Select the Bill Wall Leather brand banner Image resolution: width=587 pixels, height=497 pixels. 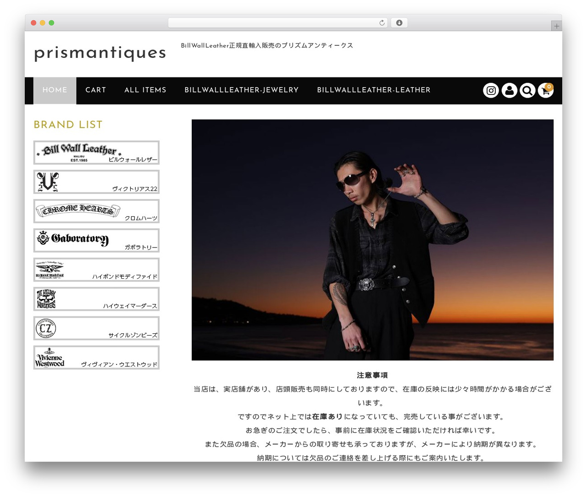(x=96, y=153)
